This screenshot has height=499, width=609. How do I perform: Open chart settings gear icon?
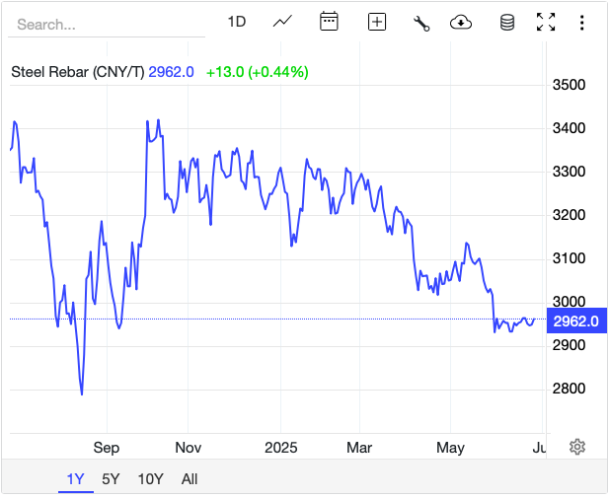click(x=577, y=447)
